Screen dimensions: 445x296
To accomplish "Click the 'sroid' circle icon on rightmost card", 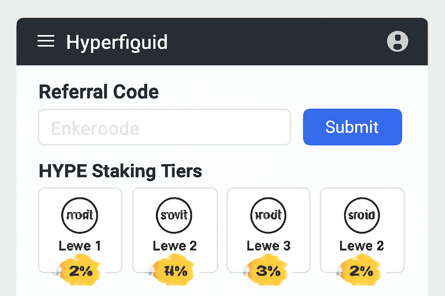I will click(362, 215).
